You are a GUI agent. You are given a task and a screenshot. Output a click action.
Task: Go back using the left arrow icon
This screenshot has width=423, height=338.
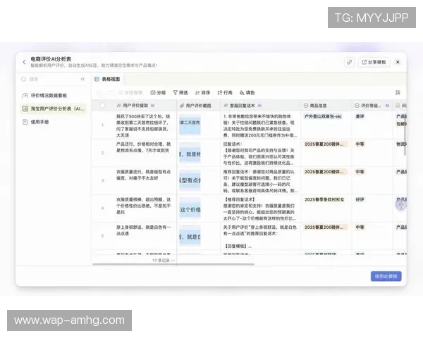click(x=24, y=62)
